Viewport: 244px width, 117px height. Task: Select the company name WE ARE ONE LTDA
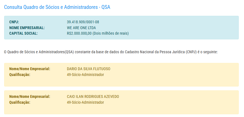pos(81,28)
